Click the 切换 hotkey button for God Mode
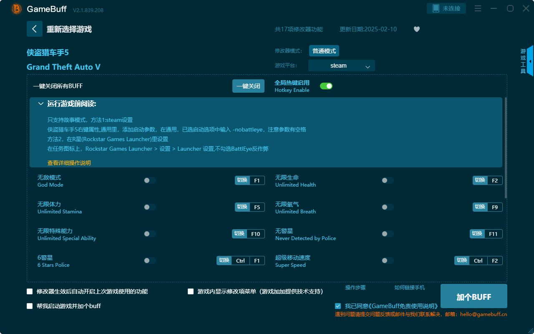 (242, 180)
